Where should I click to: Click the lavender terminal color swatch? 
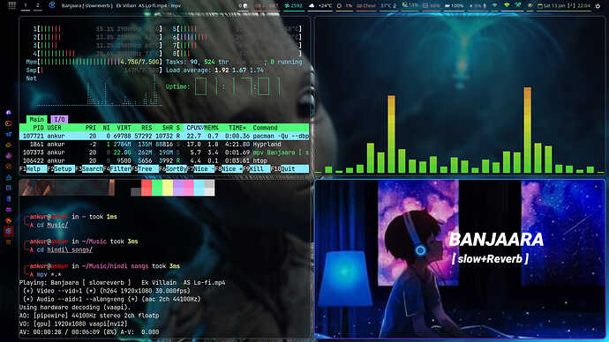pos(178,188)
